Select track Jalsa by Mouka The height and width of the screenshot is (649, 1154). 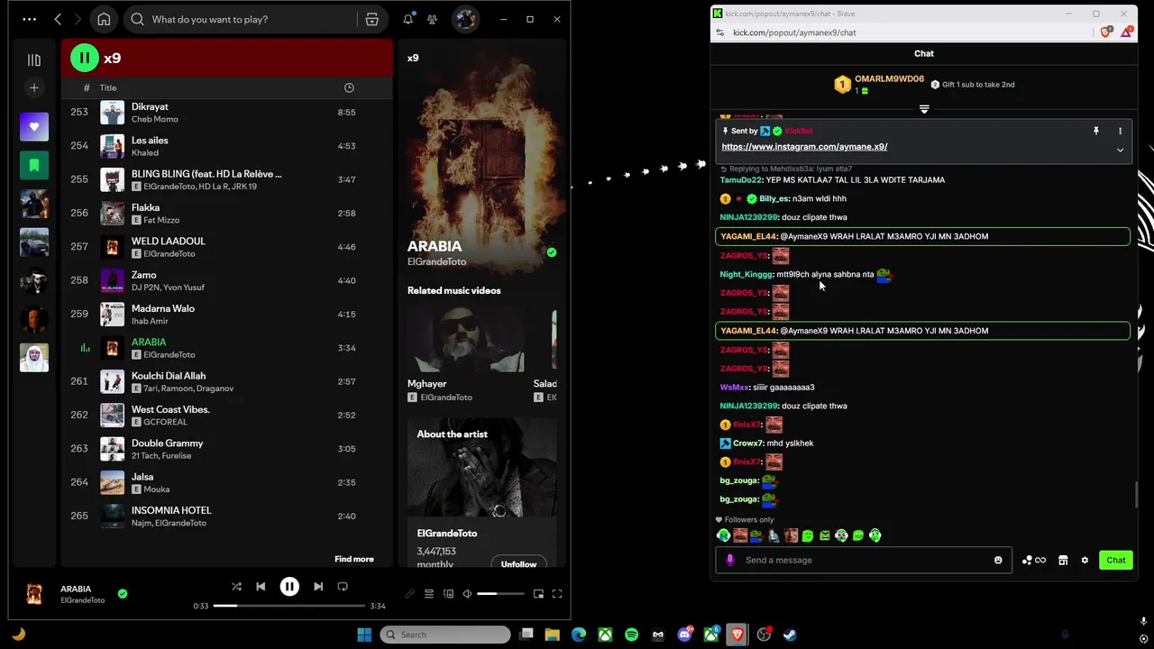[x=225, y=482]
